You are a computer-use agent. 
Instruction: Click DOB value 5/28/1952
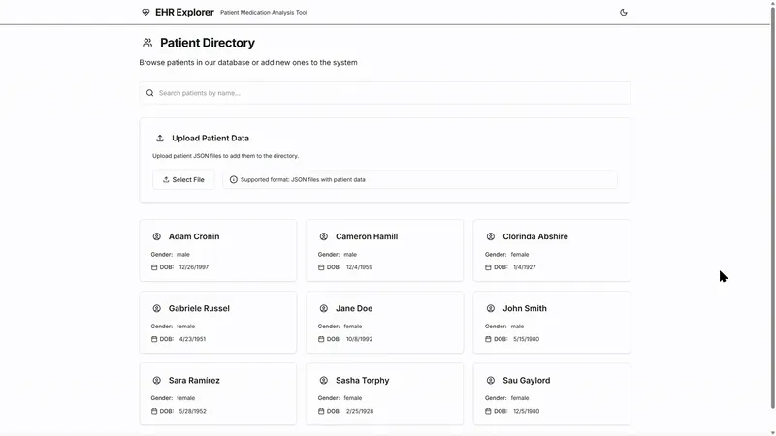192,411
